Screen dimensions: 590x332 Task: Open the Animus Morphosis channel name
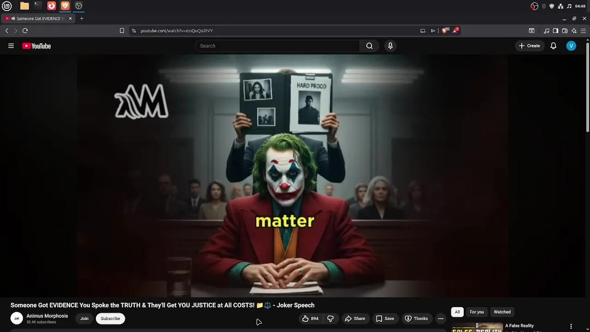pyautogui.click(x=47, y=316)
